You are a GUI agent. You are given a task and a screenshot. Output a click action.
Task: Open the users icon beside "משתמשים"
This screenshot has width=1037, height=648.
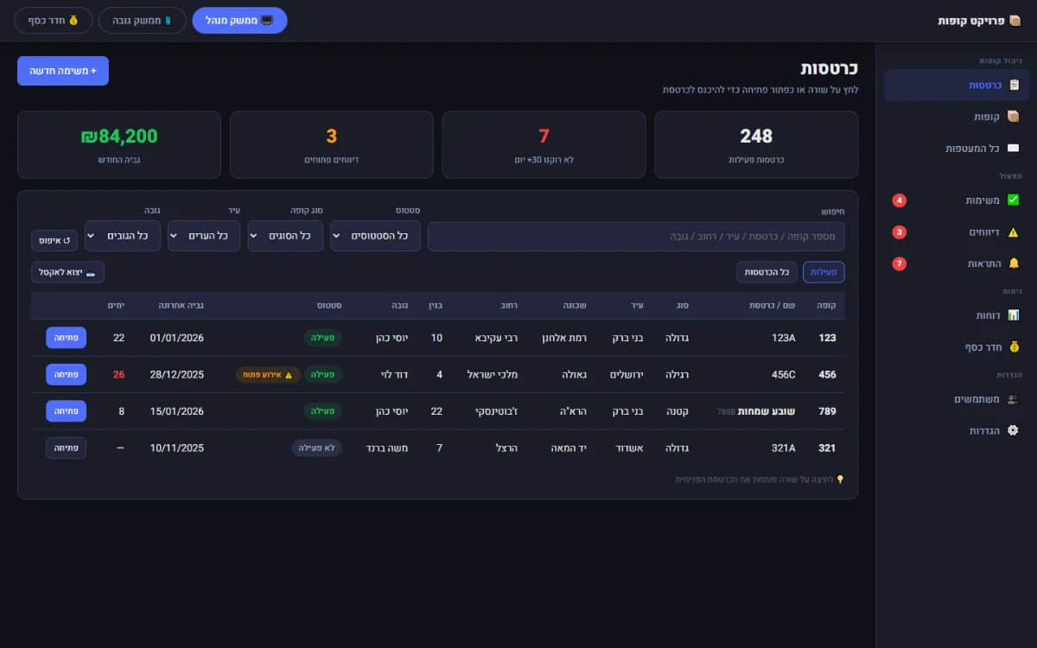pyautogui.click(x=1014, y=399)
